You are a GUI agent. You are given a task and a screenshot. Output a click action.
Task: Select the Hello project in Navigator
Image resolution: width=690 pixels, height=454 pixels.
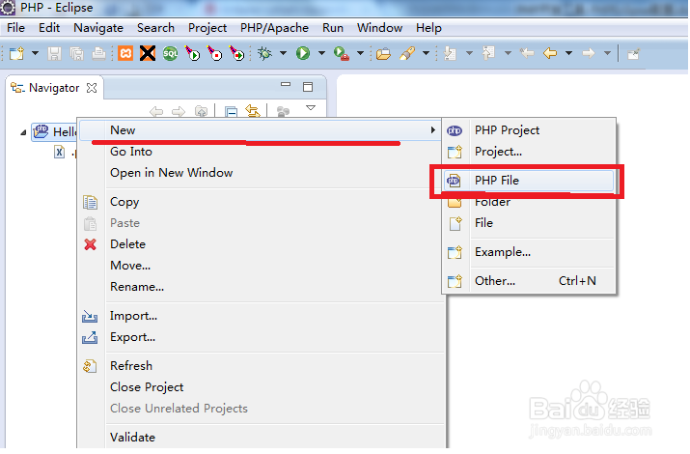[x=55, y=131]
